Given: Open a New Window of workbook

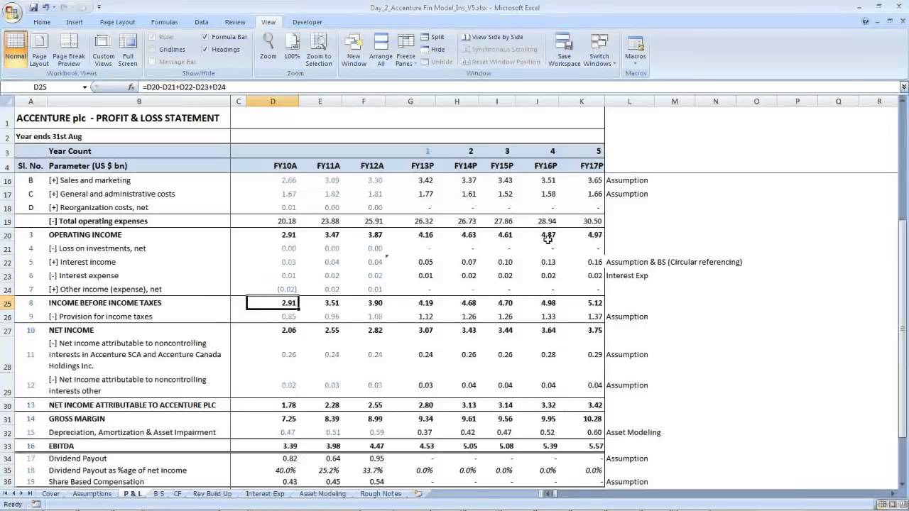Looking at the screenshot, I should click(x=354, y=50).
